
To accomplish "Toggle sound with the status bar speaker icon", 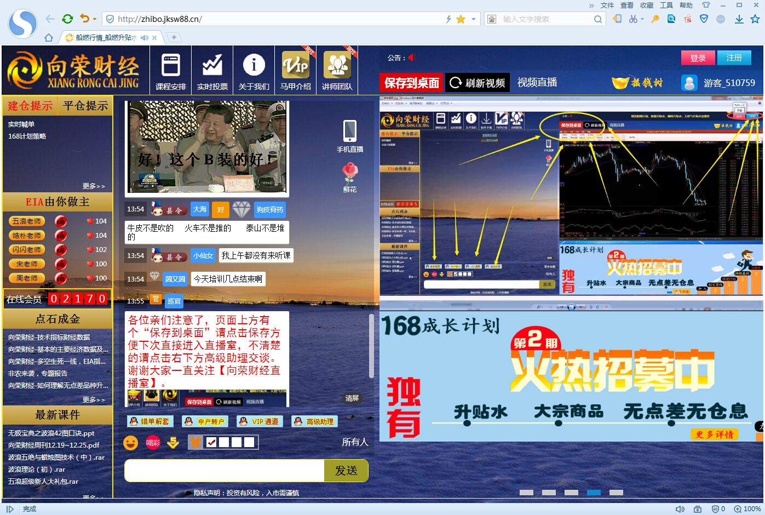I will point(680,509).
